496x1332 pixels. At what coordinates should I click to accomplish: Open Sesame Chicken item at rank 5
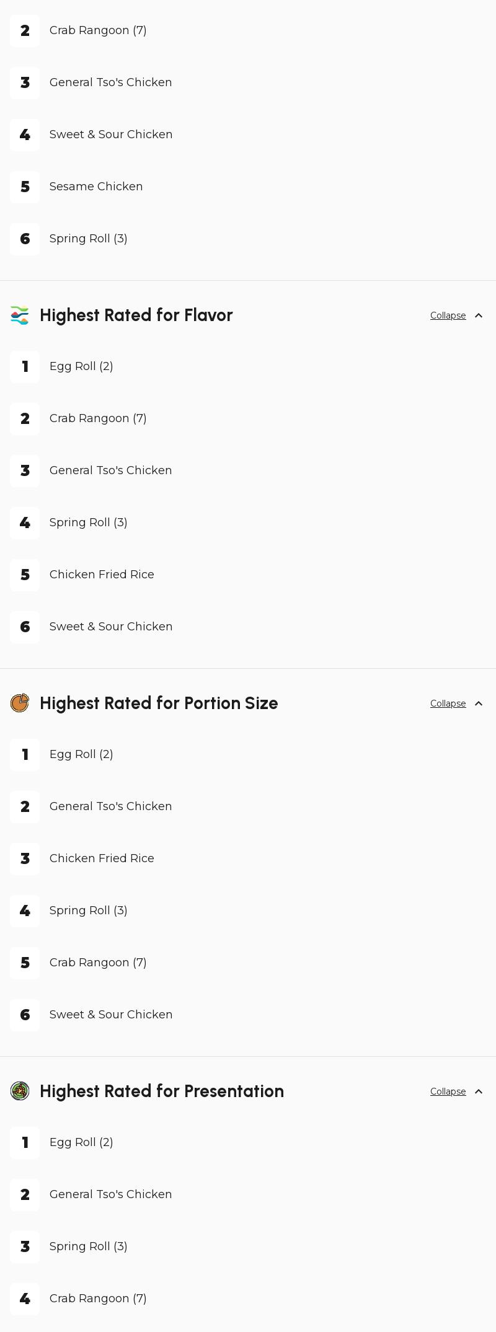pyautogui.click(x=96, y=187)
